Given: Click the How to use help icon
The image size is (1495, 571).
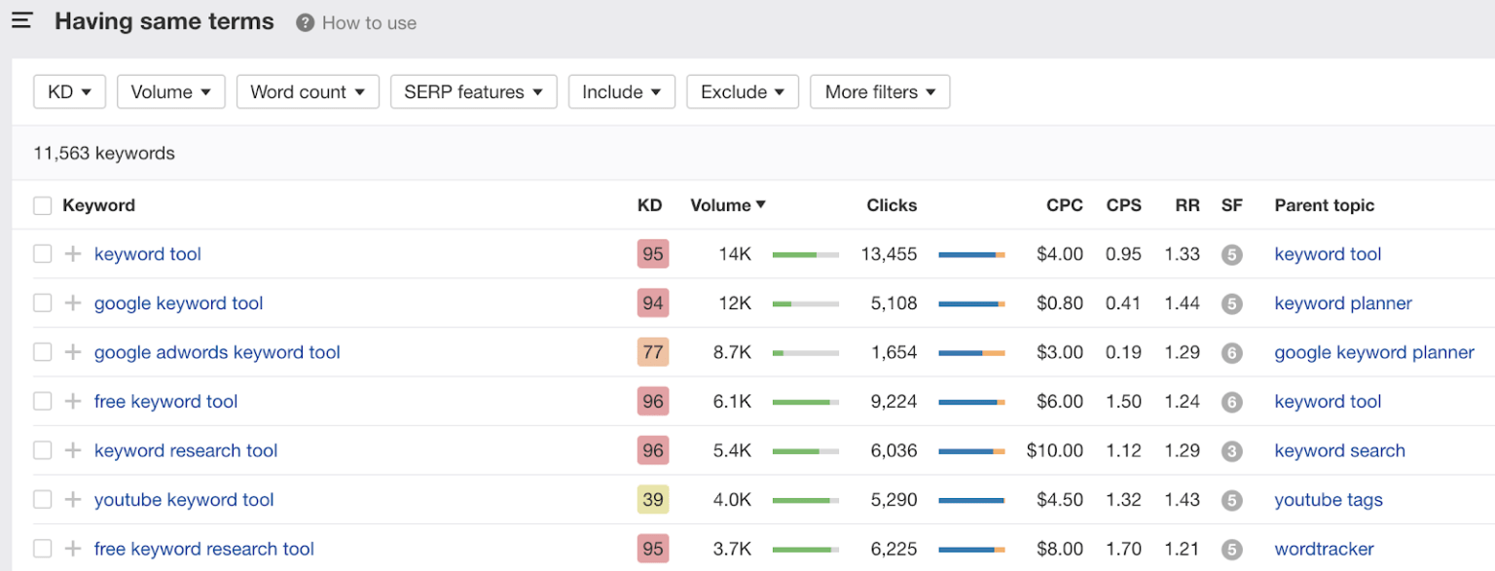Looking at the screenshot, I should click(x=305, y=21).
